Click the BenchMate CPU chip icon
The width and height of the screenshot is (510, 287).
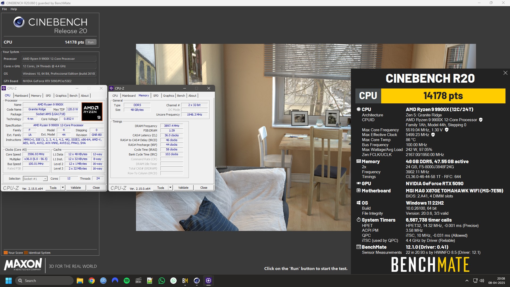(x=358, y=109)
